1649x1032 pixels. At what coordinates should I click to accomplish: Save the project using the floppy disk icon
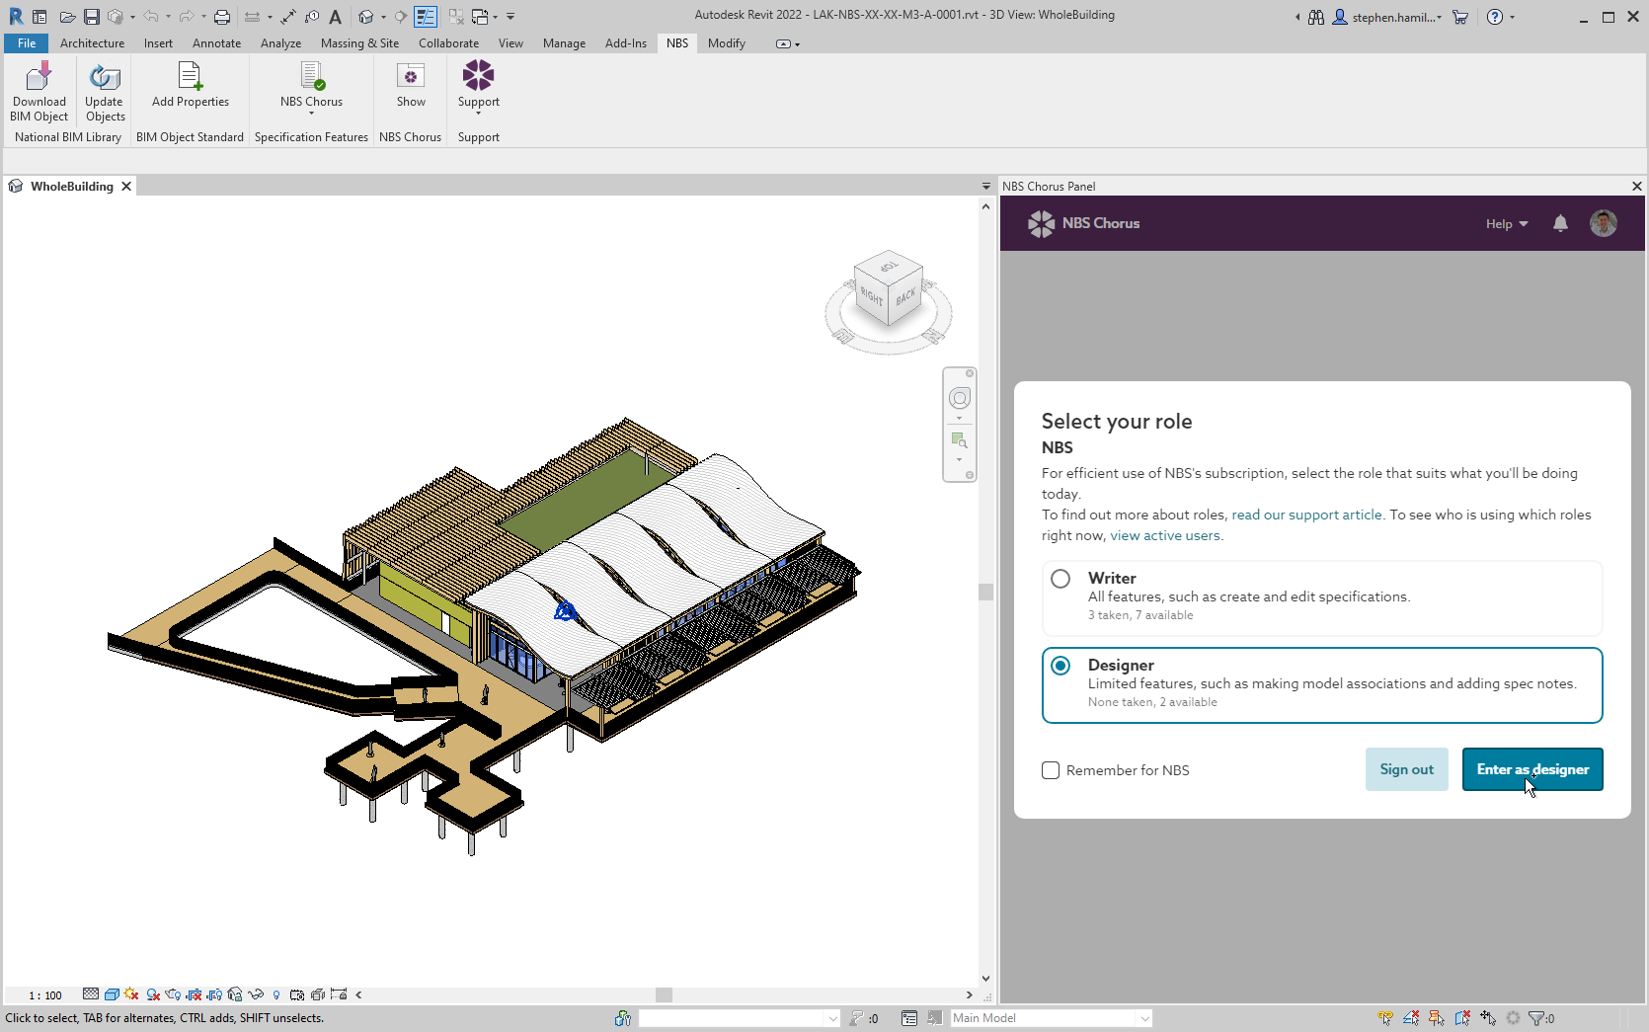[91, 17]
